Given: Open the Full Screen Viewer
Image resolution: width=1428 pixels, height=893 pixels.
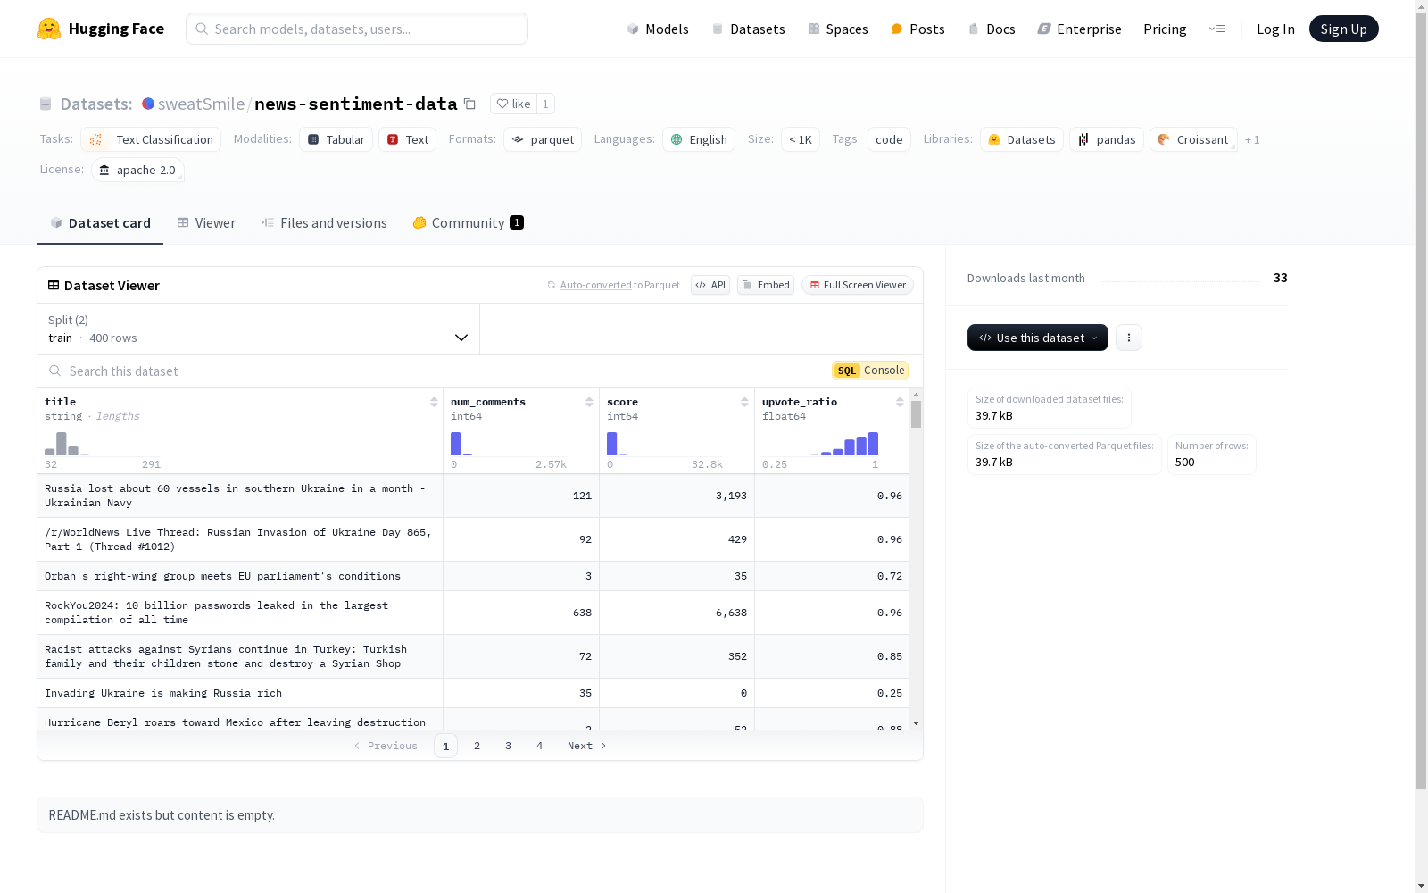Looking at the screenshot, I should point(858,285).
